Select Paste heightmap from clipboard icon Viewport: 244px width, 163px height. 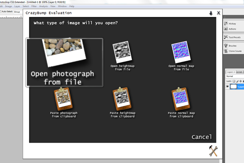click(122, 99)
